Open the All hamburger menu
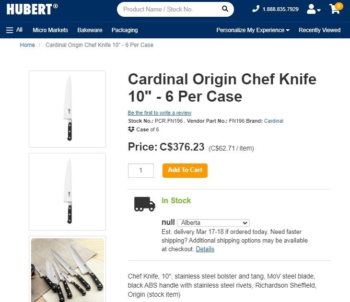Screen dimensions: 350x302 click(14, 30)
